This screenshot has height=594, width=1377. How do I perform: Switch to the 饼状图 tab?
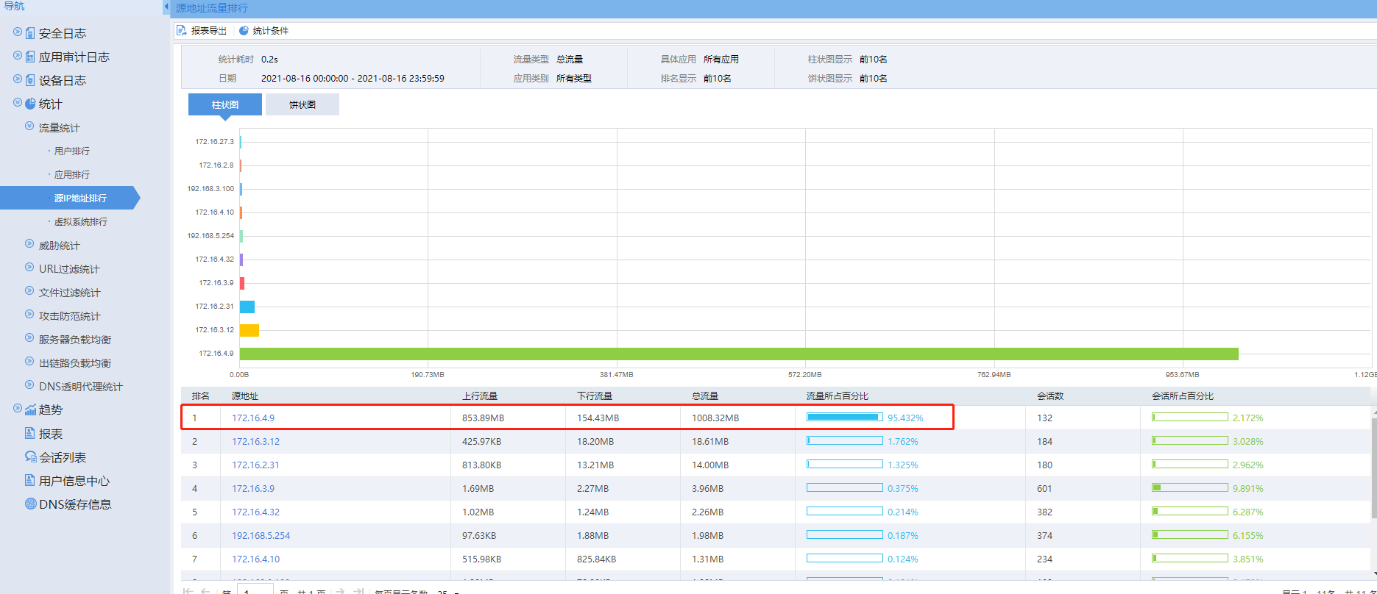(x=302, y=104)
